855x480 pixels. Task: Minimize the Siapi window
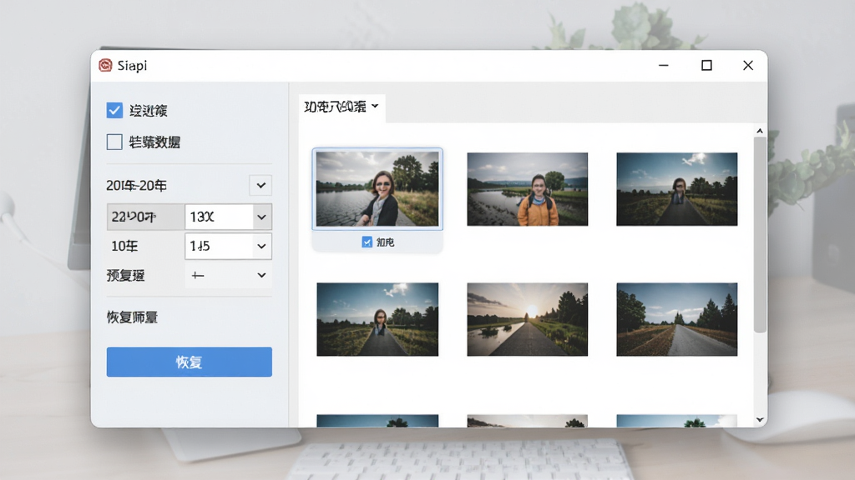663,65
